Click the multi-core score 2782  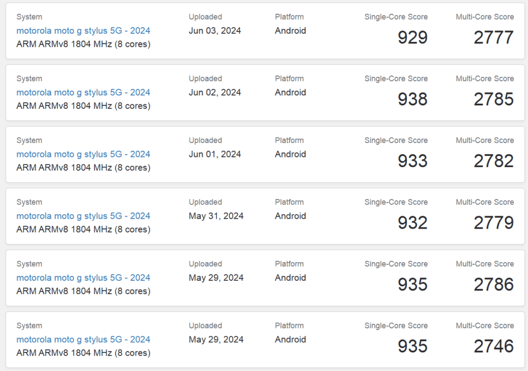click(493, 161)
